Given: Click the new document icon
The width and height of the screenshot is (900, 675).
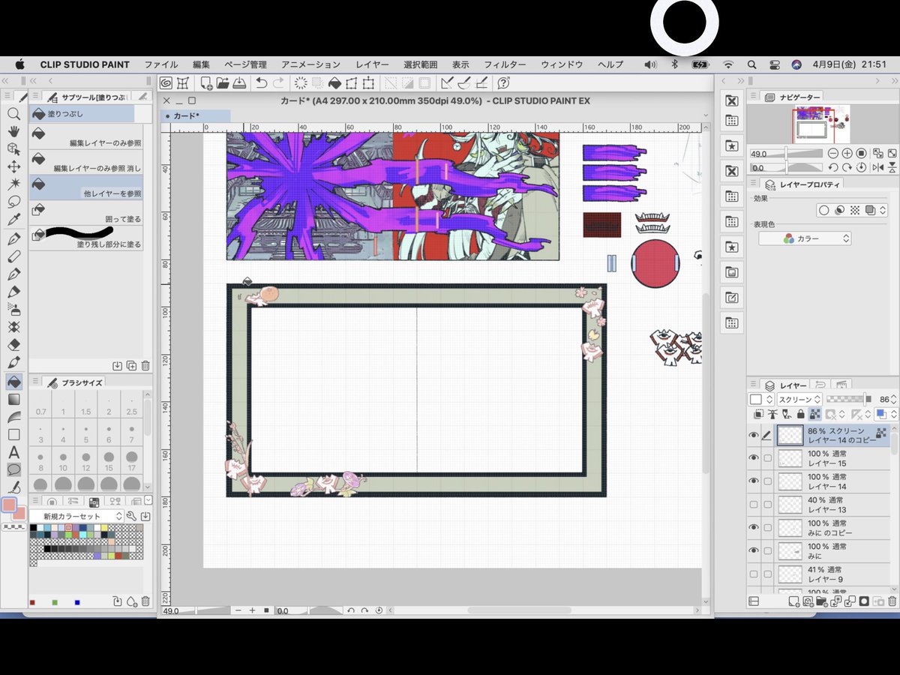Looking at the screenshot, I should (206, 82).
